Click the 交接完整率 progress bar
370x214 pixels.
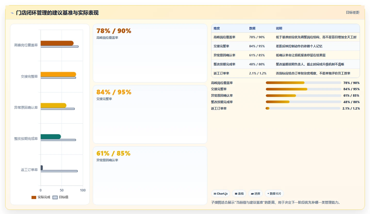pyautogui.click(x=303, y=89)
